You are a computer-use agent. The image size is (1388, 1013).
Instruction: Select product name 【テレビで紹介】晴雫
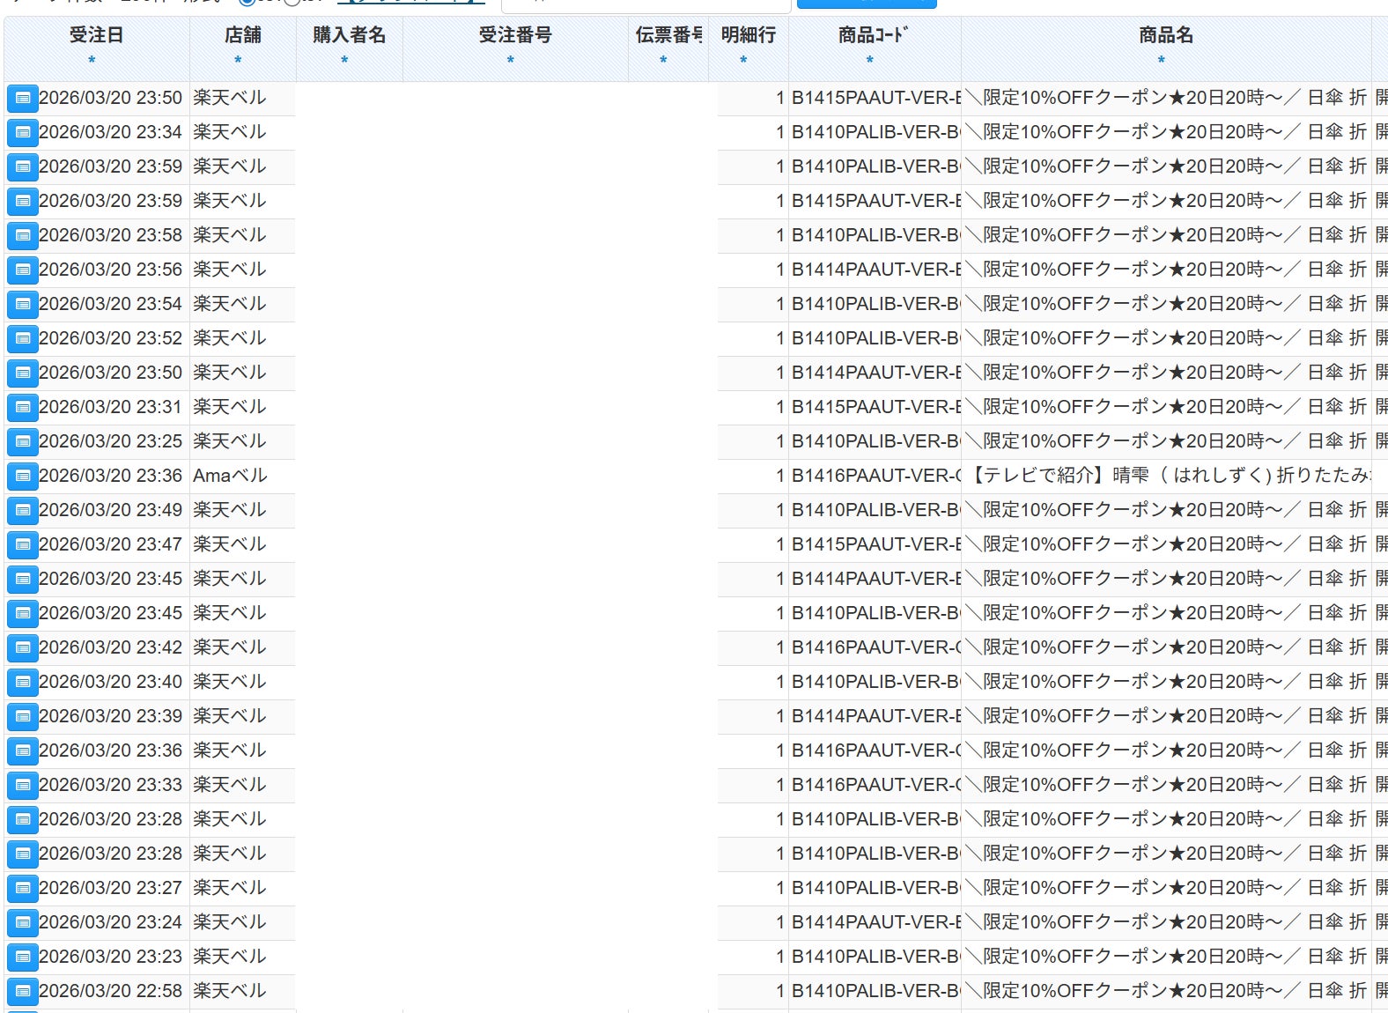(x=1166, y=476)
